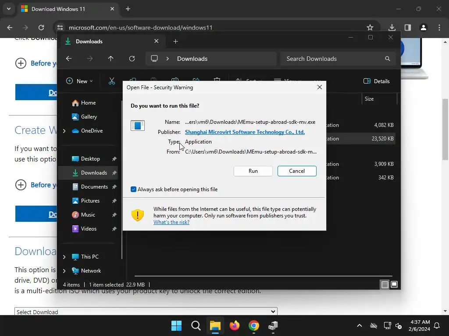Switch Explorer to details list view
Viewport: 449px width, 336px height.
(x=385, y=284)
